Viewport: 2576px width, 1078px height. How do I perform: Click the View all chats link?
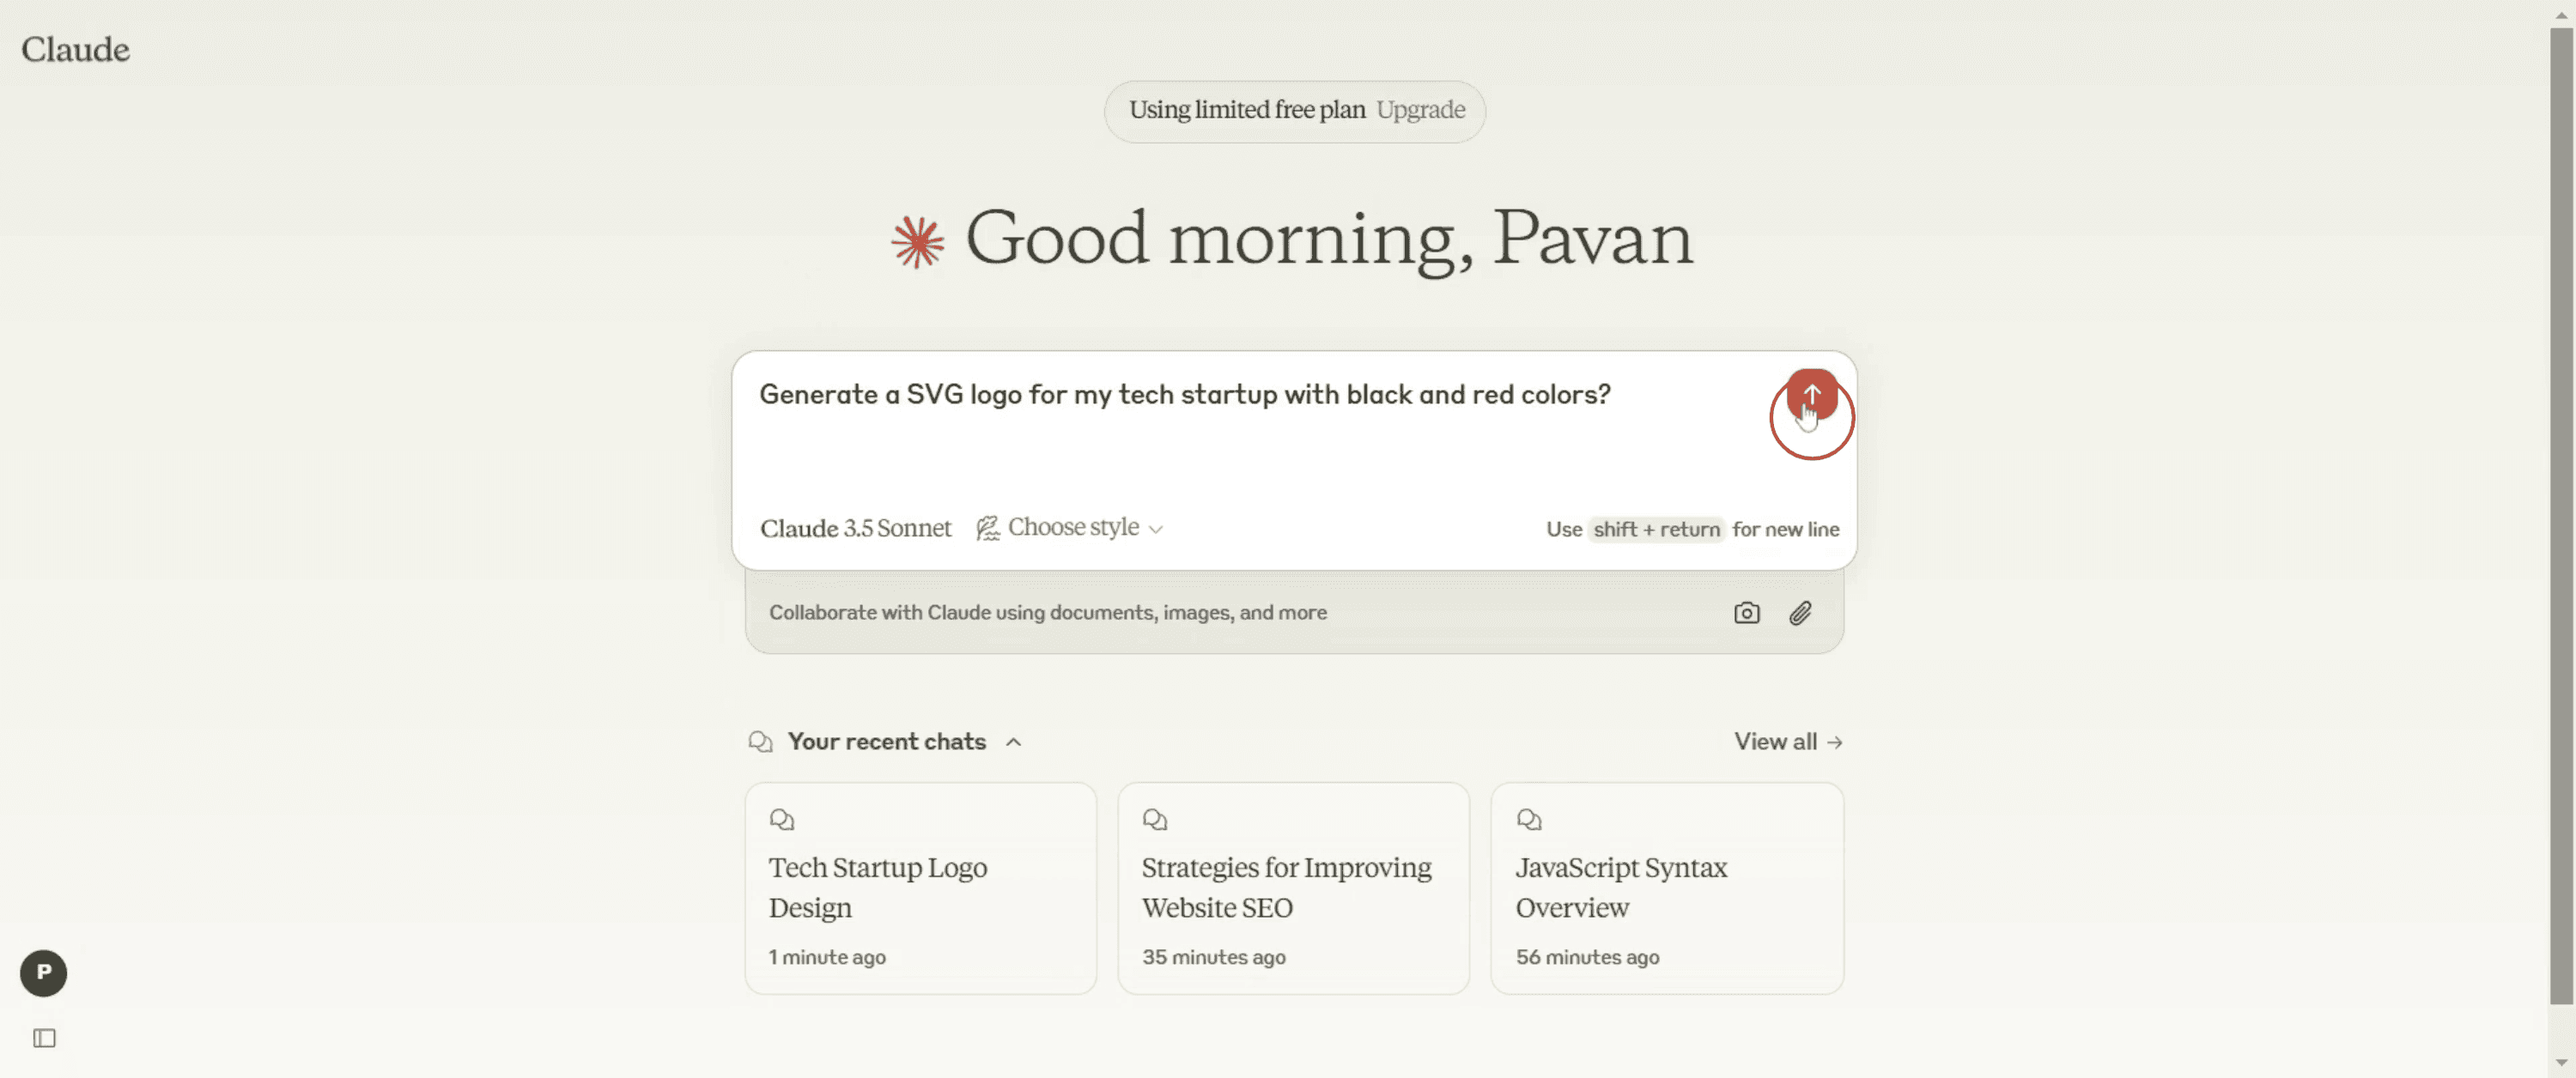coord(1787,741)
